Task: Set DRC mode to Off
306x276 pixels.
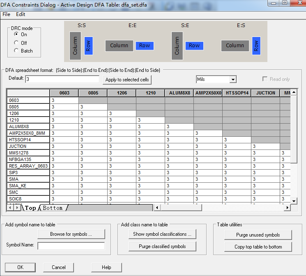Action: pos(16,43)
